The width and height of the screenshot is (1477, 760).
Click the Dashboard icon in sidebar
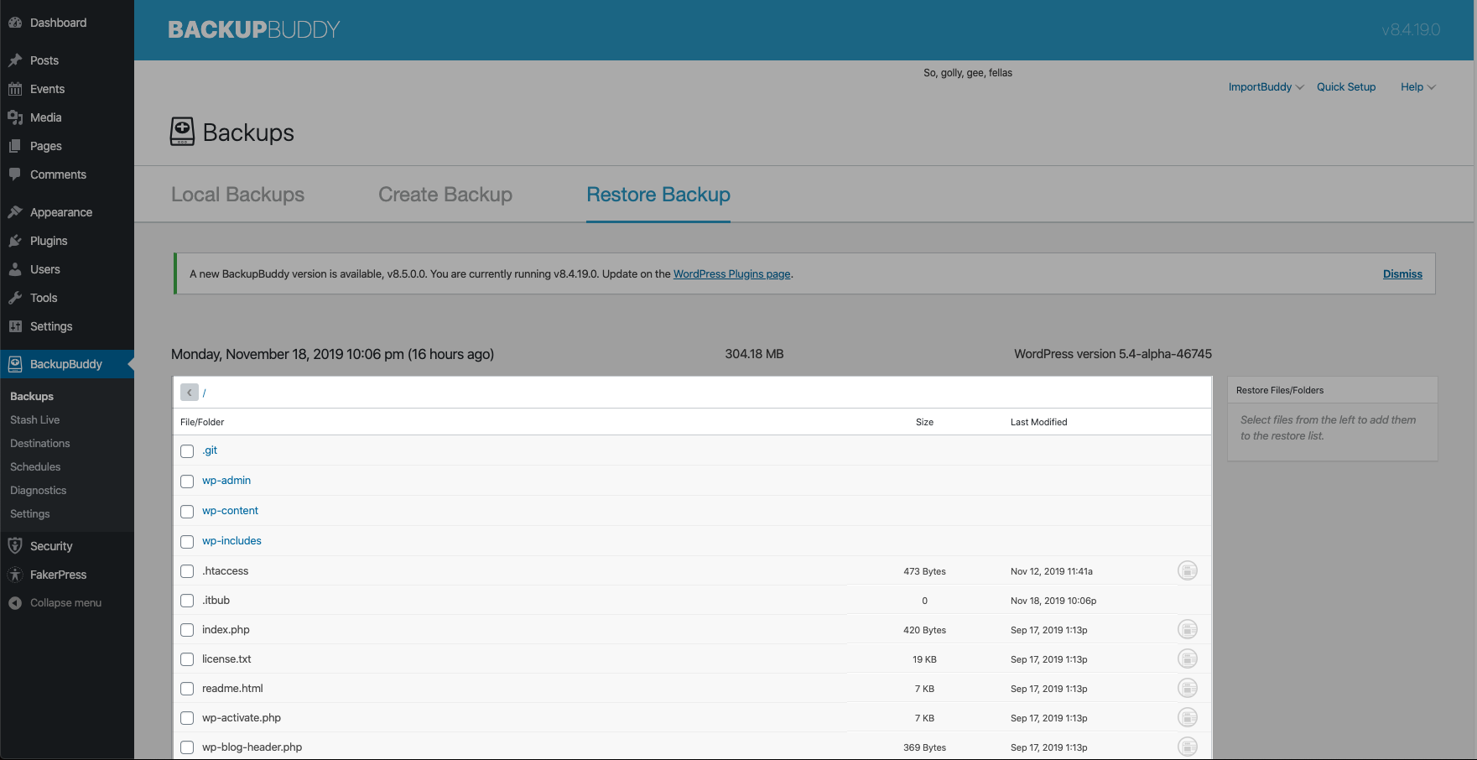click(15, 23)
